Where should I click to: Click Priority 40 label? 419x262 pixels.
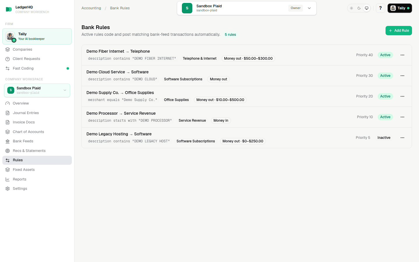click(x=364, y=55)
